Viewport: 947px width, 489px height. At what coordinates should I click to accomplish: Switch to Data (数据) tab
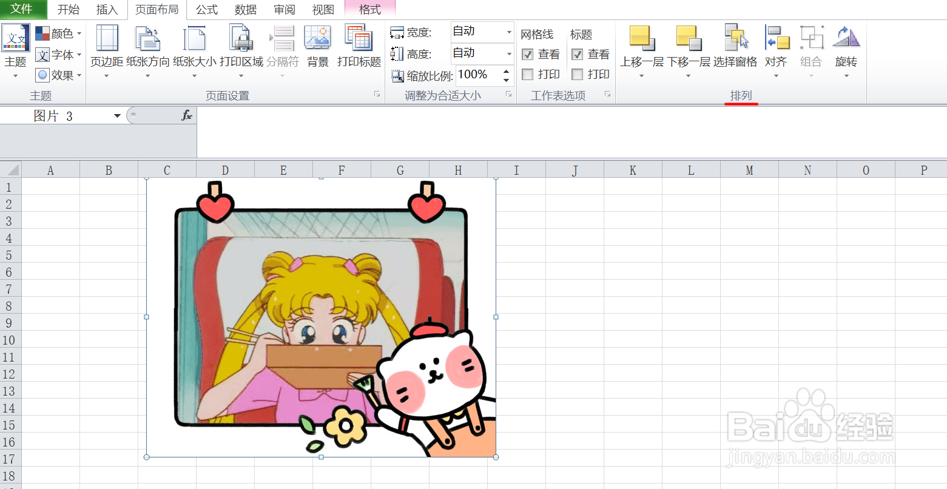coord(246,10)
